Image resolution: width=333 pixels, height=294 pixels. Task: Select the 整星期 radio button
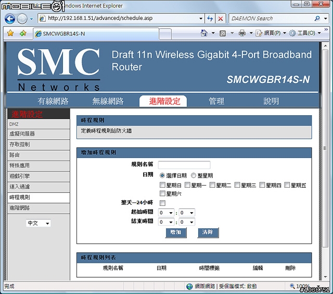pos(193,176)
